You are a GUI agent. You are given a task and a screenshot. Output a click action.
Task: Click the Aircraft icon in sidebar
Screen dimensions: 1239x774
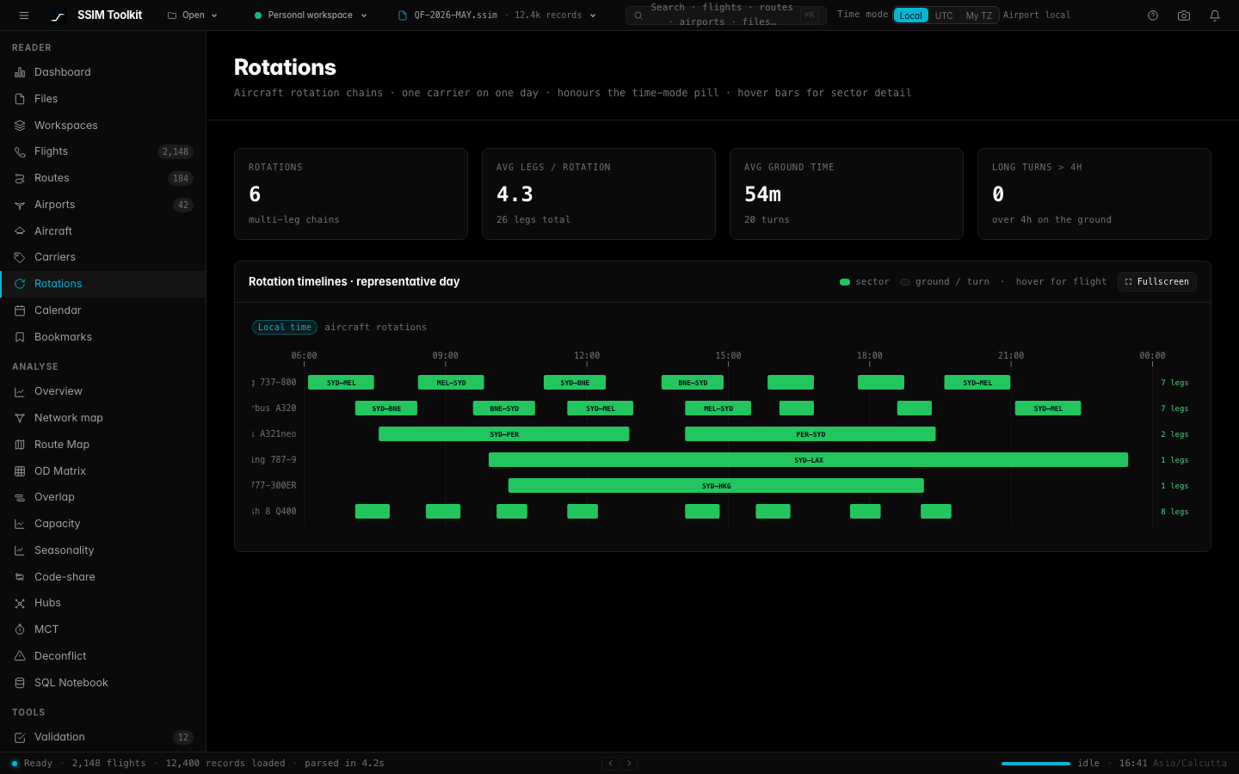coord(20,231)
